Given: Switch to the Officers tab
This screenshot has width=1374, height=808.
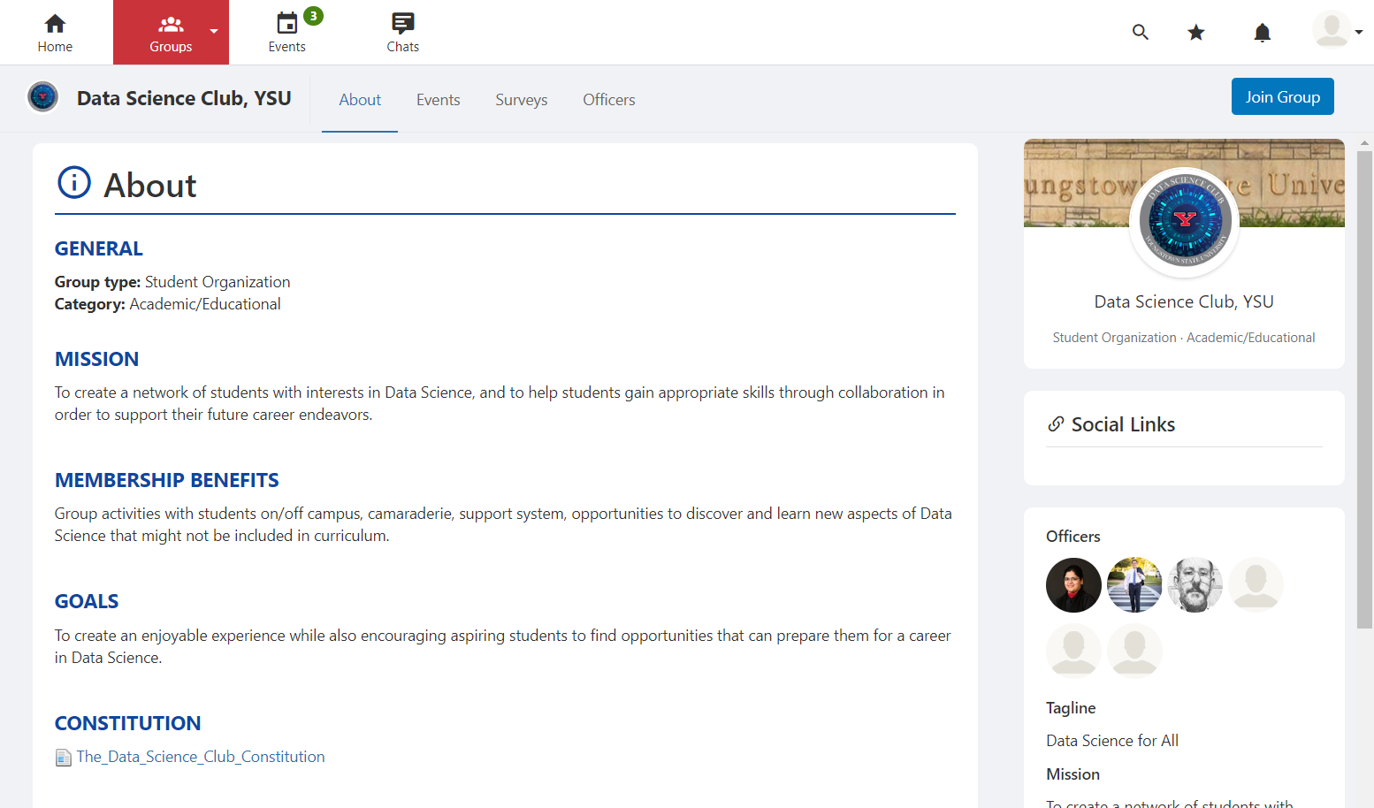Looking at the screenshot, I should [x=608, y=100].
